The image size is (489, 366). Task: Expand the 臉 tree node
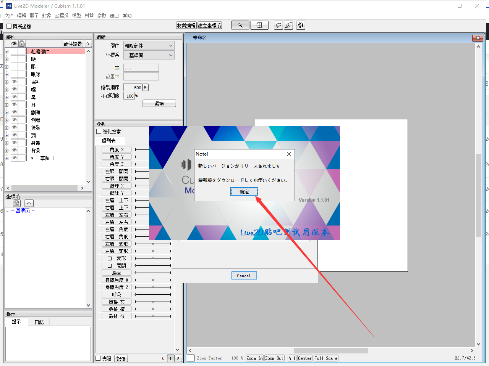click(6, 59)
